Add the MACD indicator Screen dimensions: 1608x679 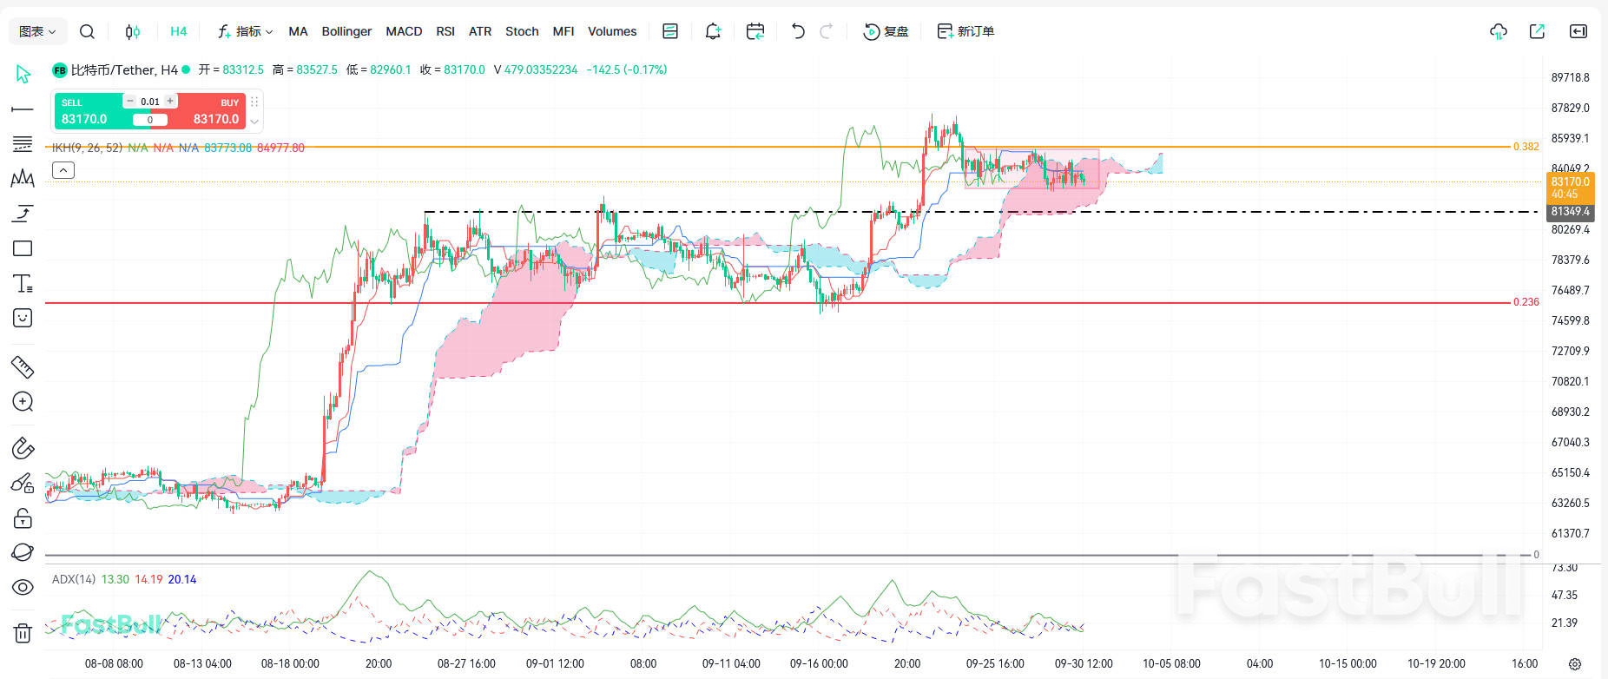point(404,31)
